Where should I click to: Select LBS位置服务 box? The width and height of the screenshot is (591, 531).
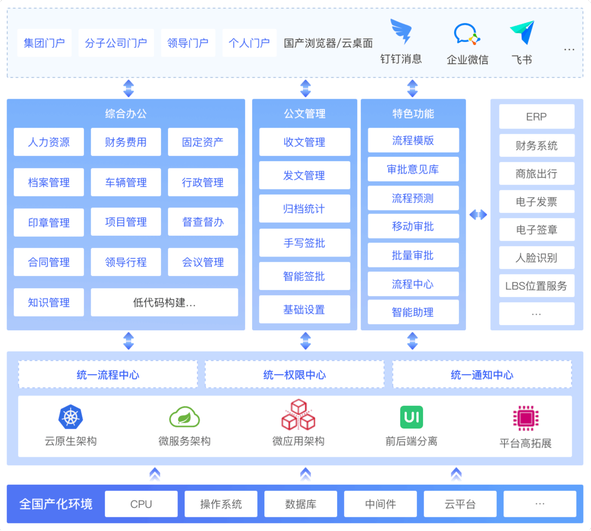(537, 286)
